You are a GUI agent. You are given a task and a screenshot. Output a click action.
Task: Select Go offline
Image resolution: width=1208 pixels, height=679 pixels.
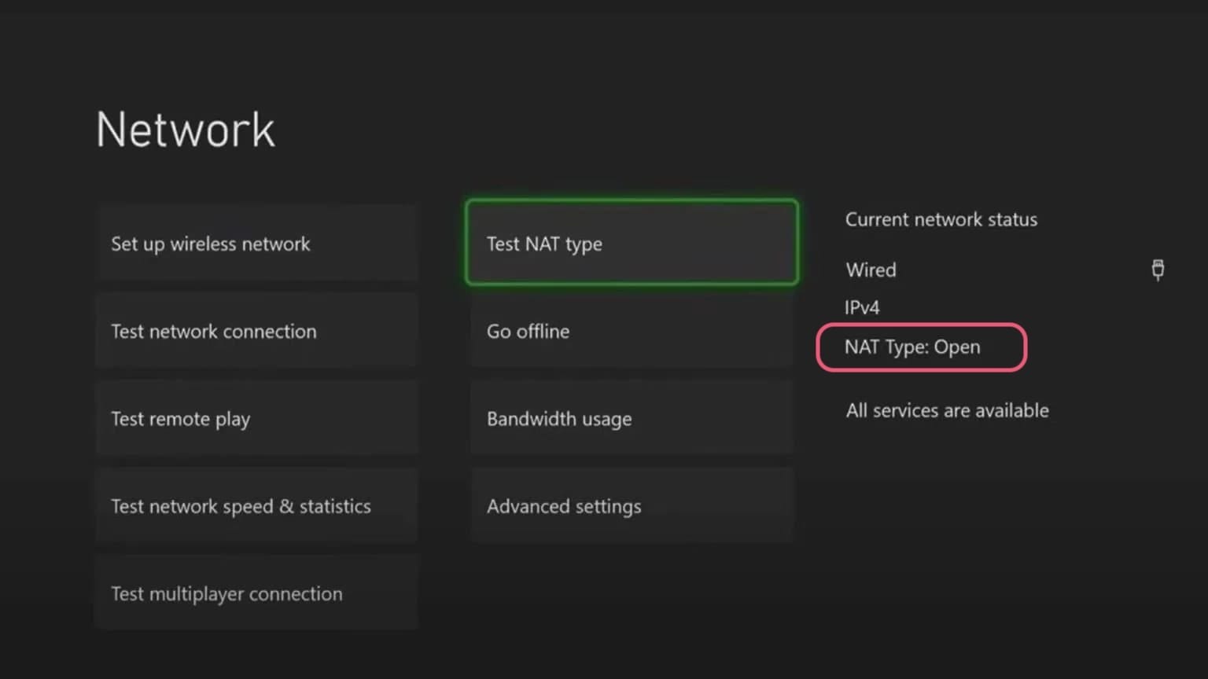(x=632, y=331)
